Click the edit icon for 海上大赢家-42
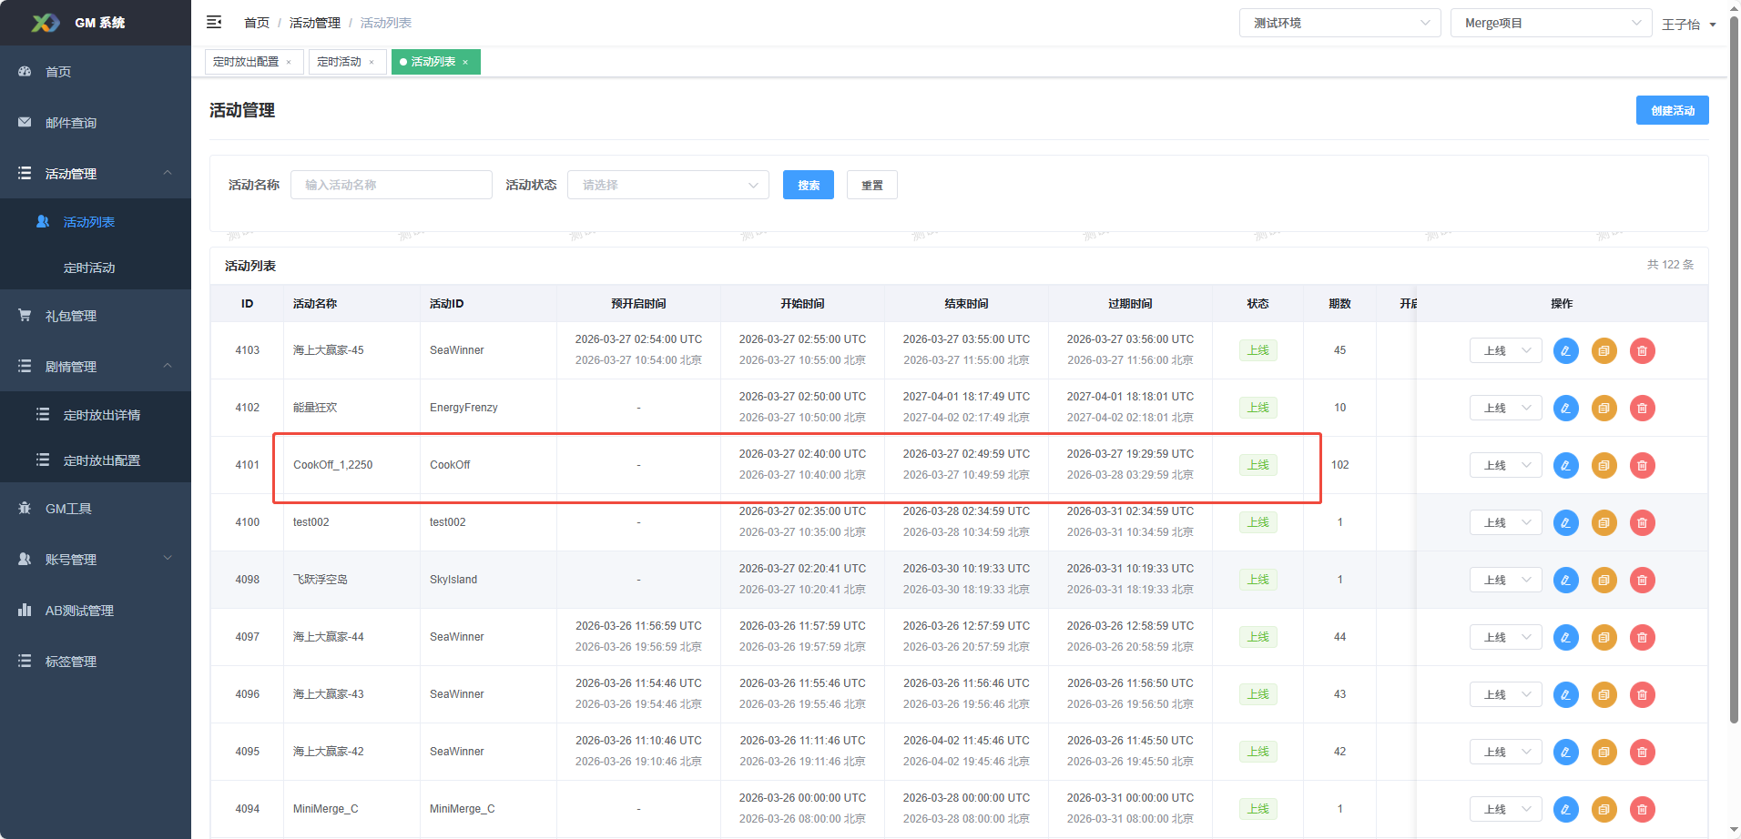The height and width of the screenshot is (839, 1741). 1566,752
